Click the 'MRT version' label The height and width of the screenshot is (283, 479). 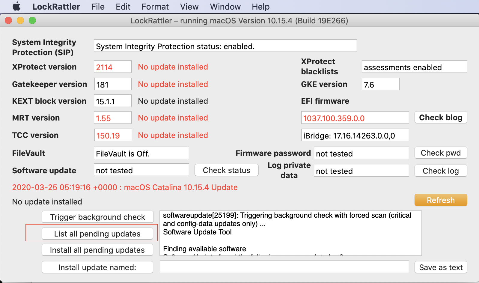click(36, 118)
